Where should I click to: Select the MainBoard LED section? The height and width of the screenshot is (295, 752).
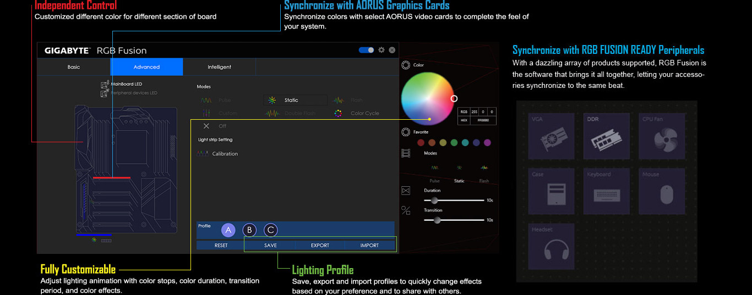click(x=121, y=84)
